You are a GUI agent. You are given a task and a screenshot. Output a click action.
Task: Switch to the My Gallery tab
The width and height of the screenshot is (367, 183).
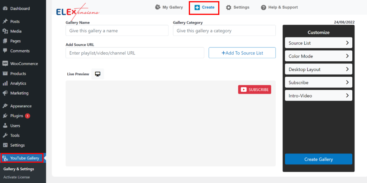(x=169, y=7)
